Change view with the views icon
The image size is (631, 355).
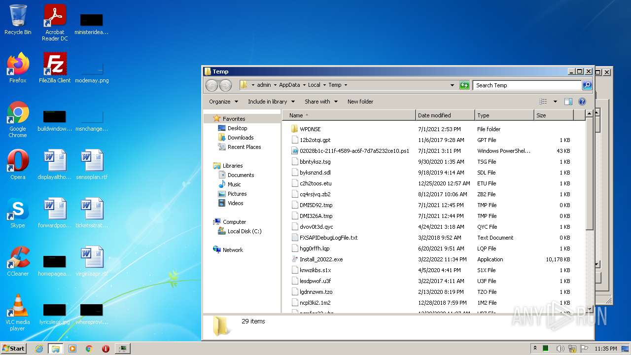[x=543, y=102]
